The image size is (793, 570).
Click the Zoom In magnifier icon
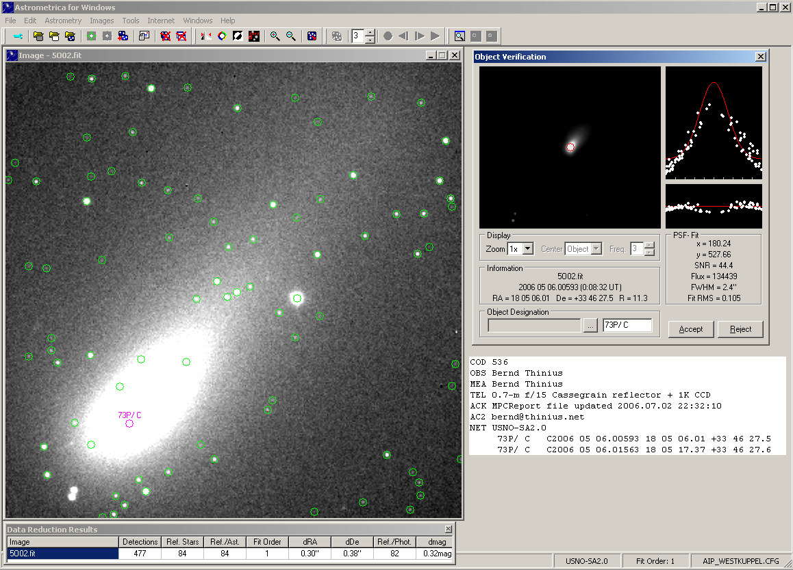pyautogui.click(x=275, y=36)
